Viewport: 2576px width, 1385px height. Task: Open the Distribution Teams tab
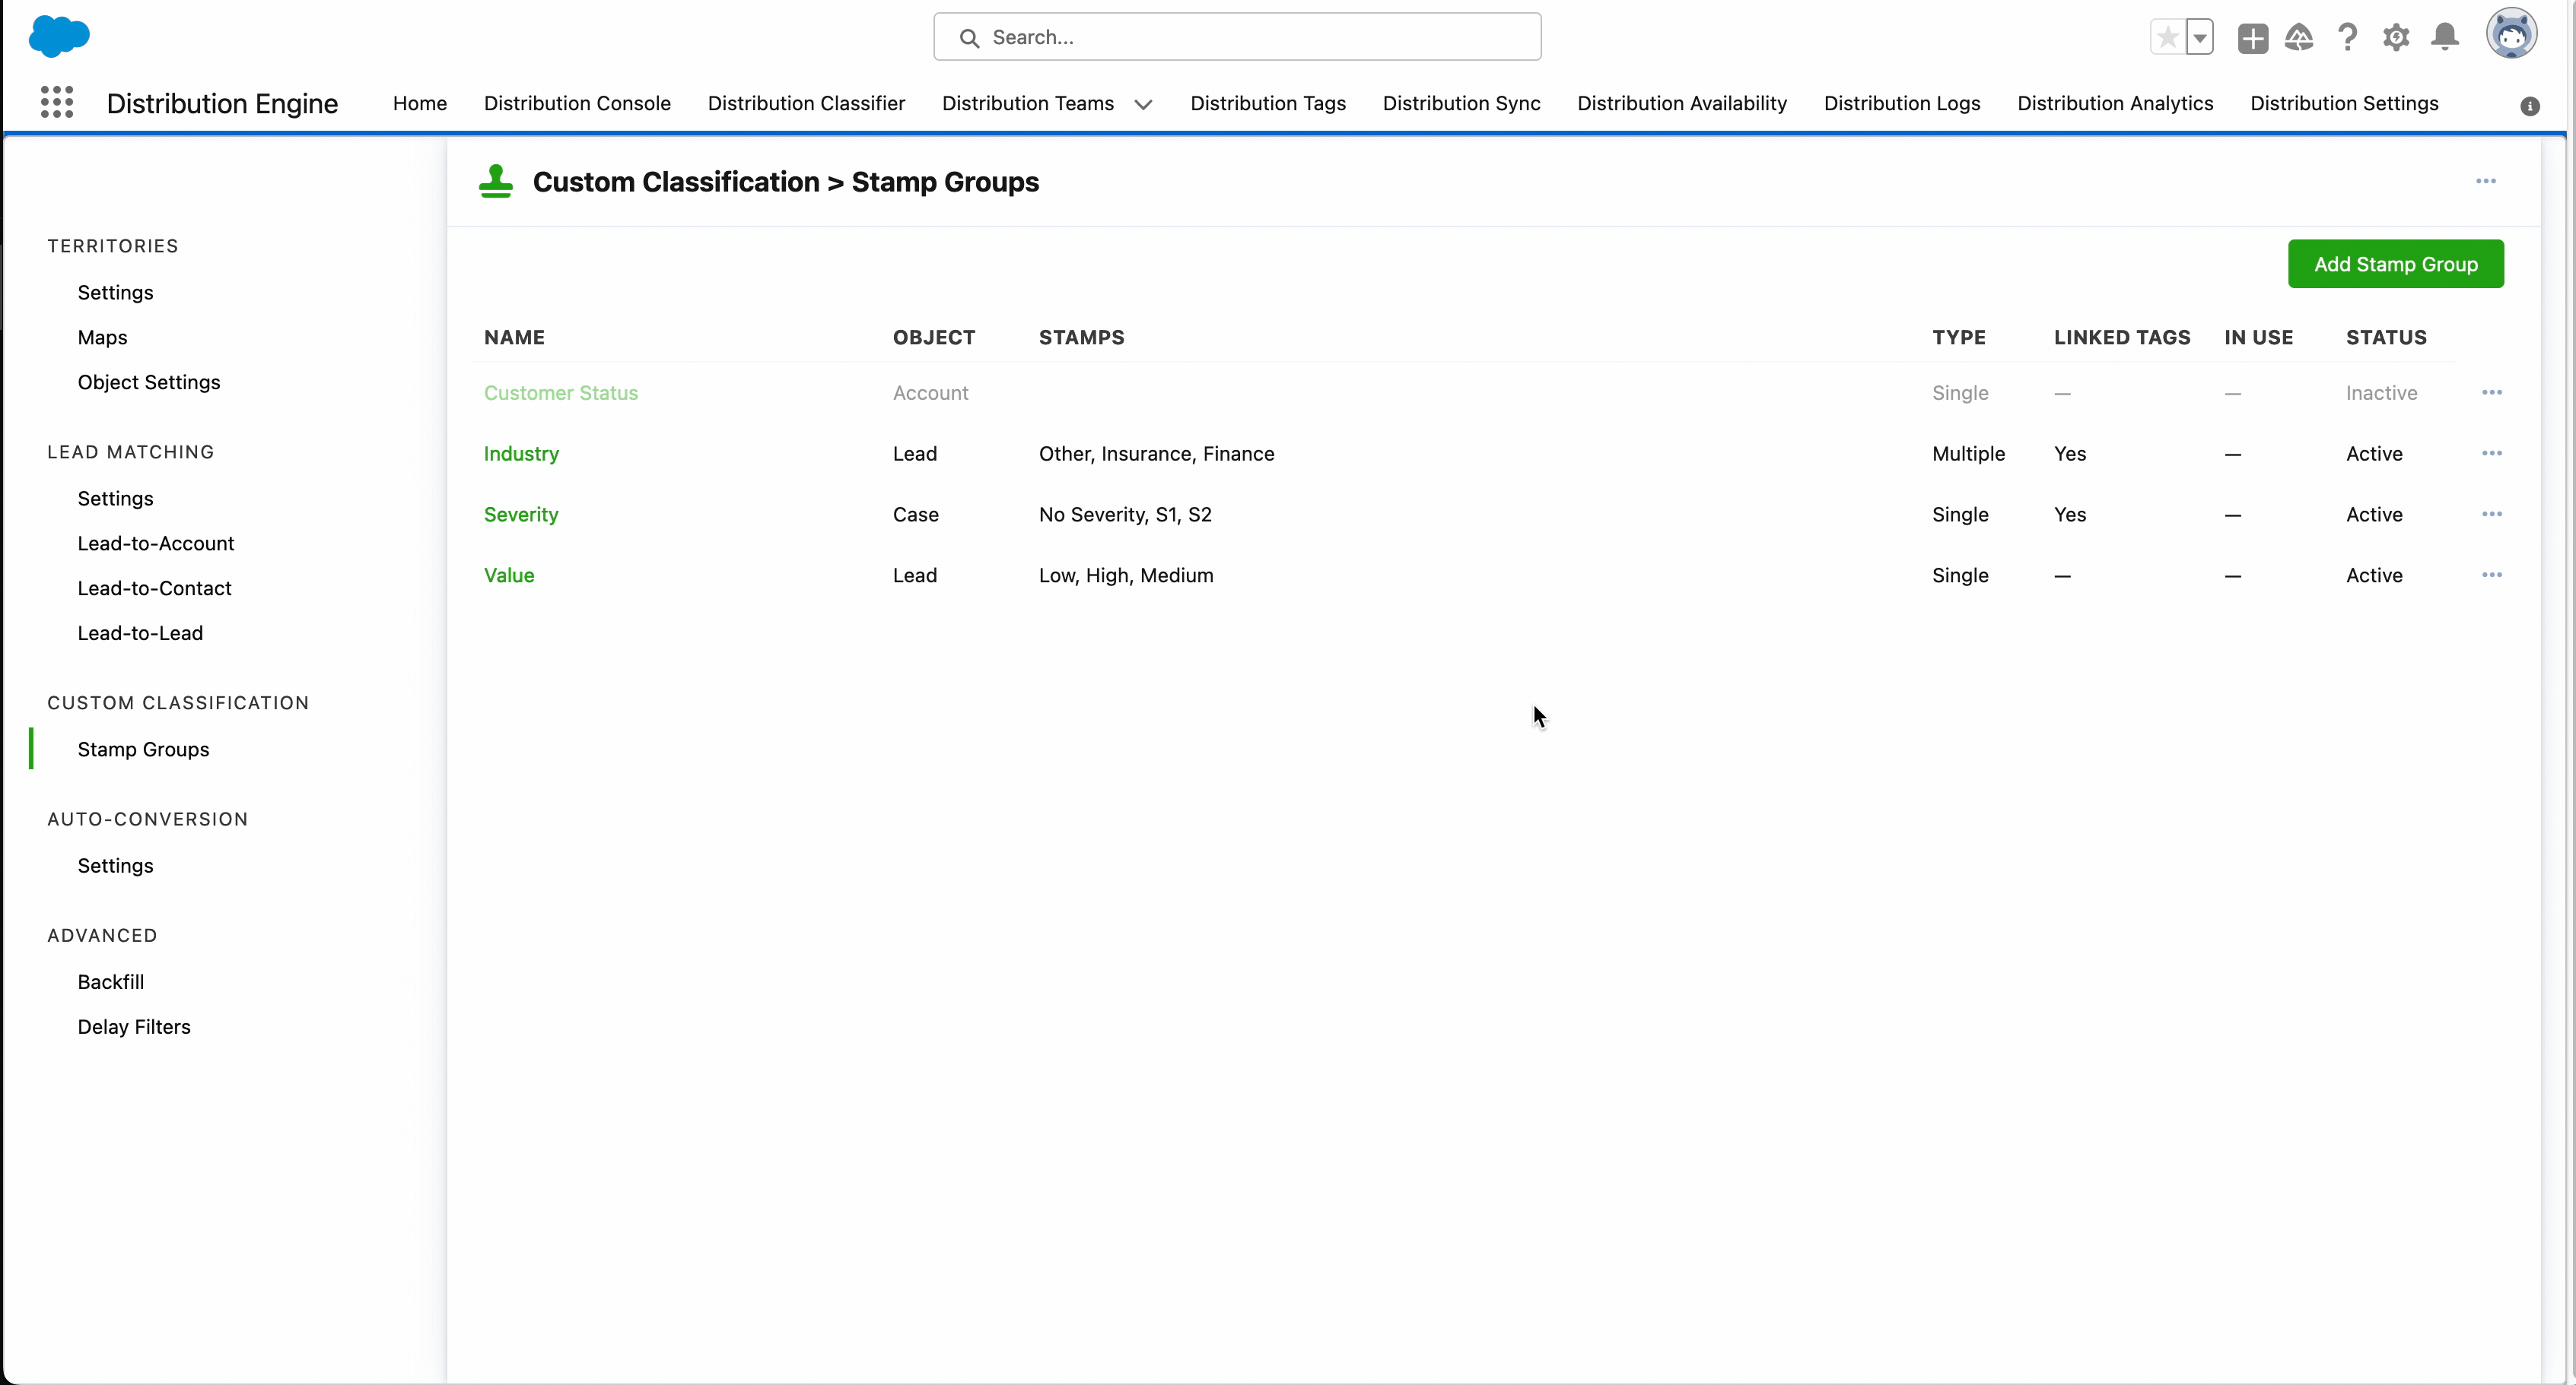click(1028, 103)
